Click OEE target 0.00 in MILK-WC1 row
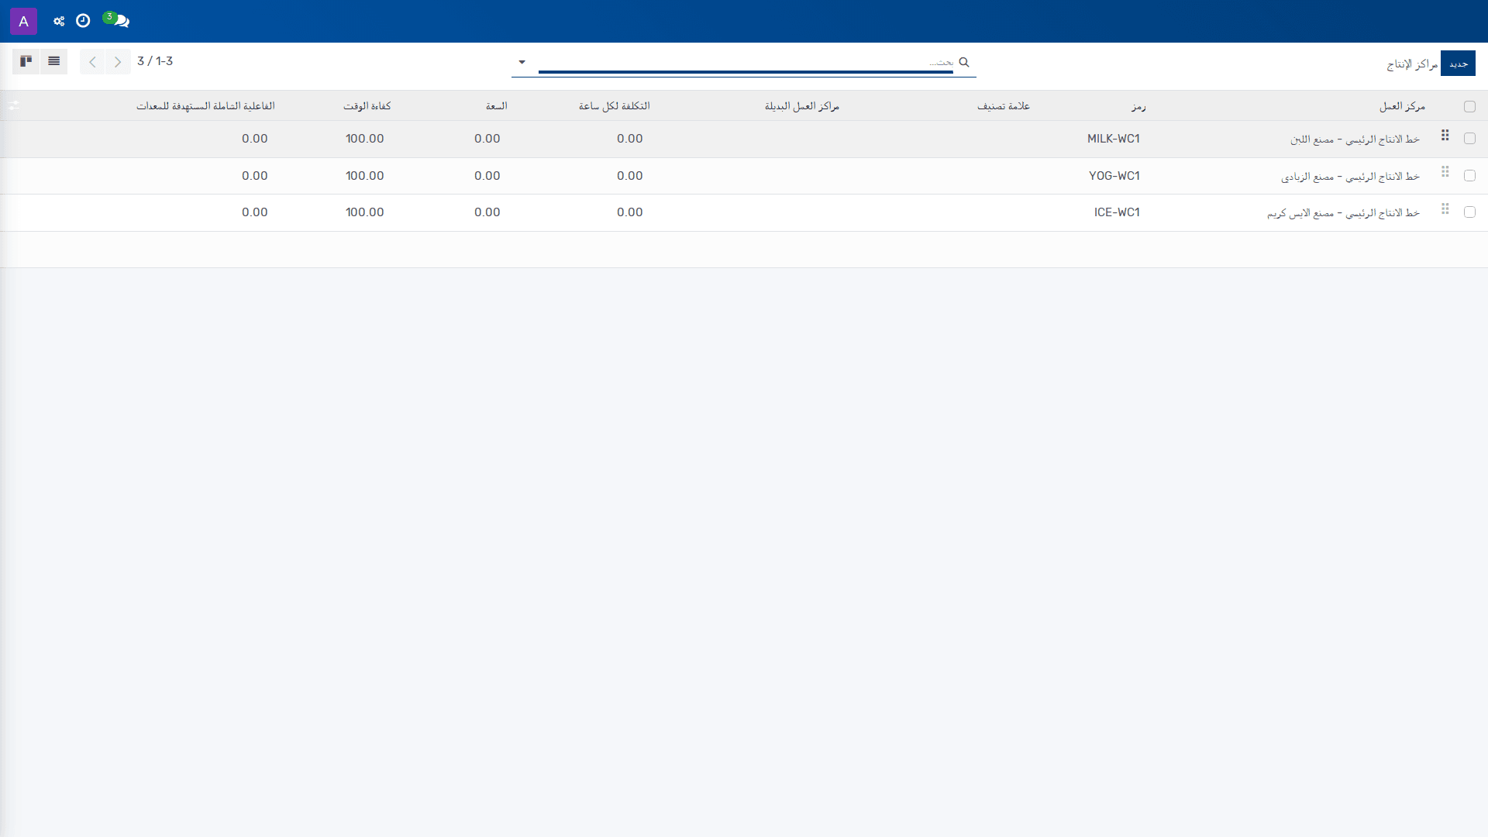 tap(255, 139)
